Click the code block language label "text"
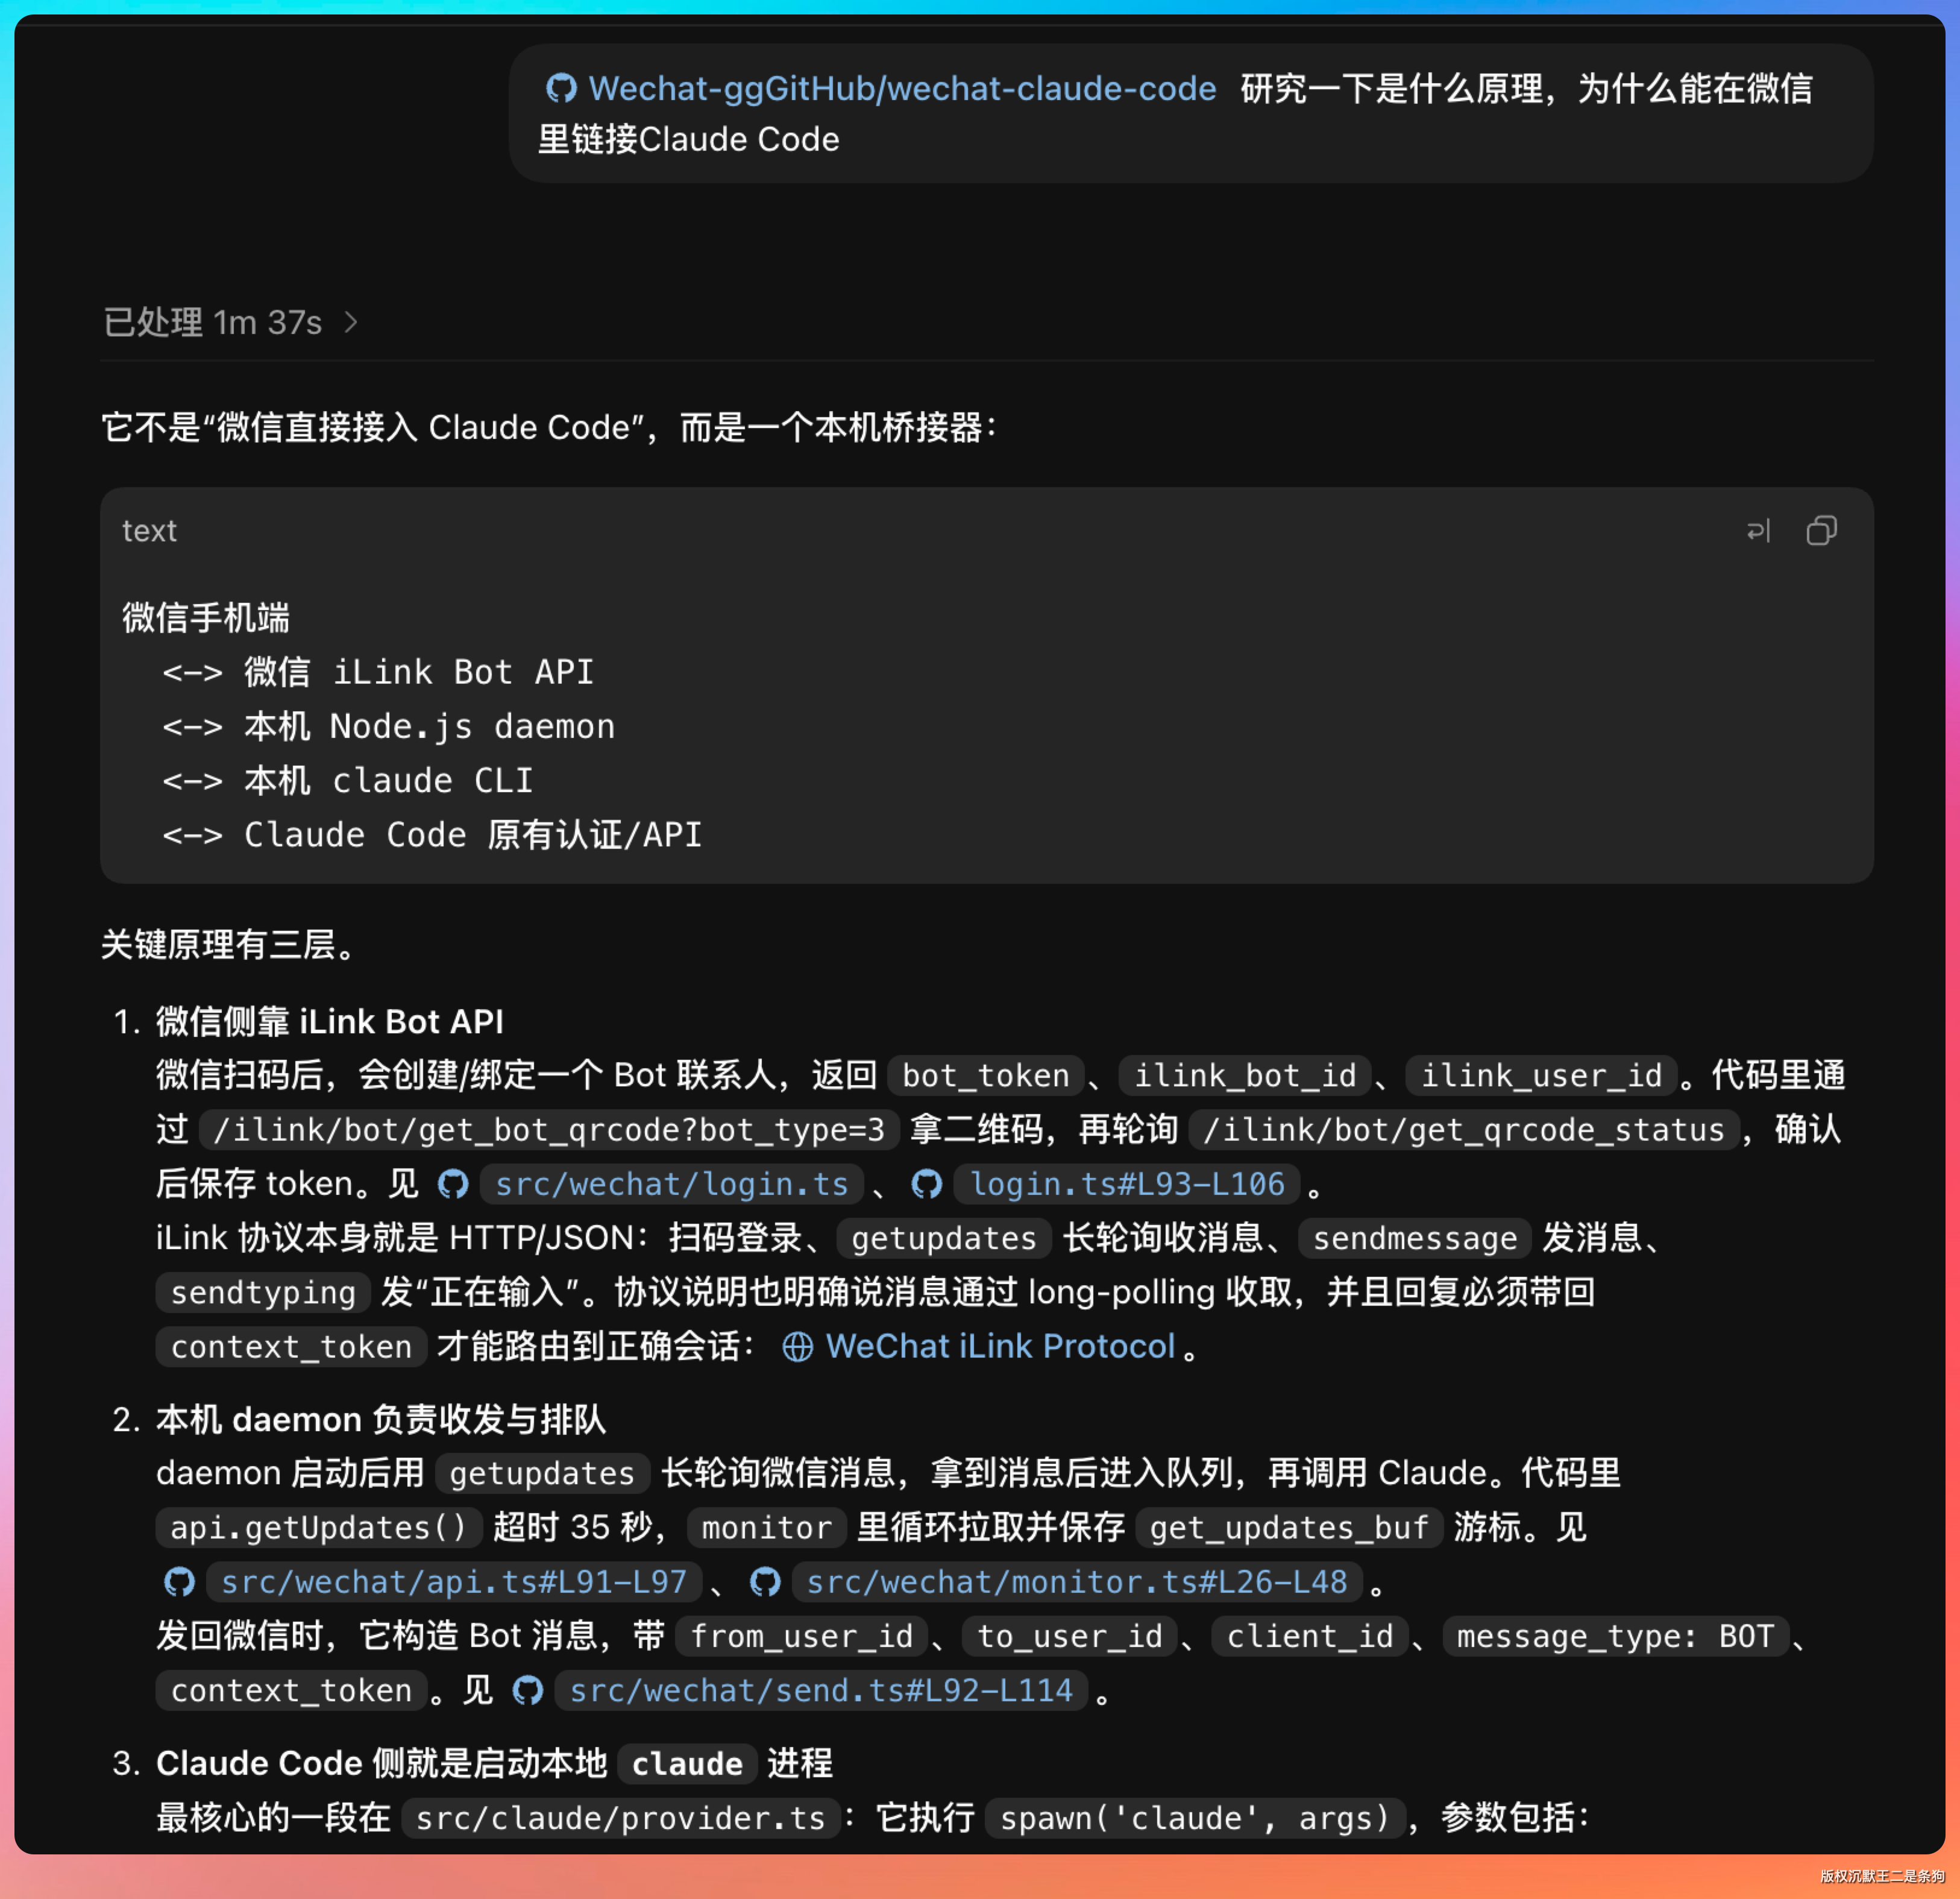 149,531
